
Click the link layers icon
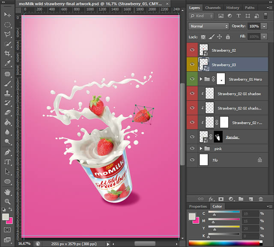tap(201, 199)
